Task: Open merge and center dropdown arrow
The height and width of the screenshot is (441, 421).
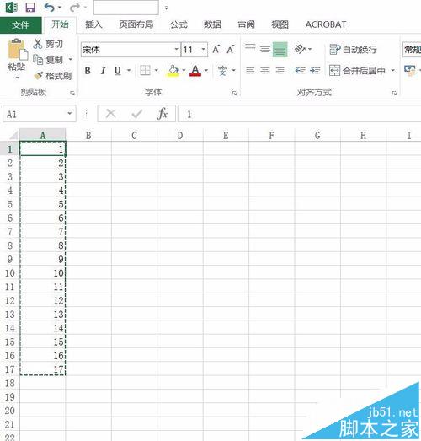Action: 393,70
